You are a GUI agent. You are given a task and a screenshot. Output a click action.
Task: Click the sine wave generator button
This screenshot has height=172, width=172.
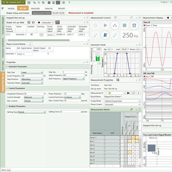tap(115, 26)
